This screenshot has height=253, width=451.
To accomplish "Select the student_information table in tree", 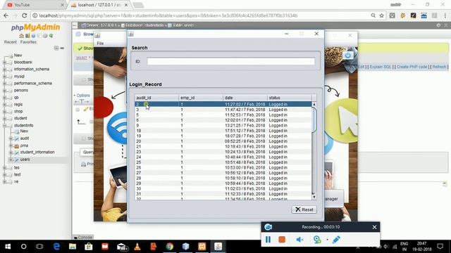I will click(37, 153).
